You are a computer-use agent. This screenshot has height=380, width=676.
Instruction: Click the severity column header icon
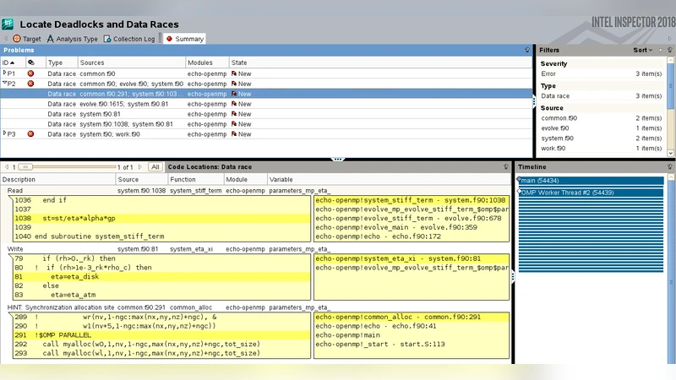coord(30,62)
